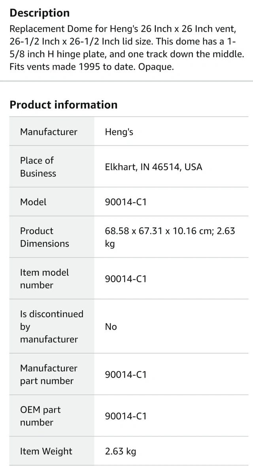The height and width of the screenshot is (466, 253).
Task: Click the Manufacturer part number label
Action: click(49, 374)
